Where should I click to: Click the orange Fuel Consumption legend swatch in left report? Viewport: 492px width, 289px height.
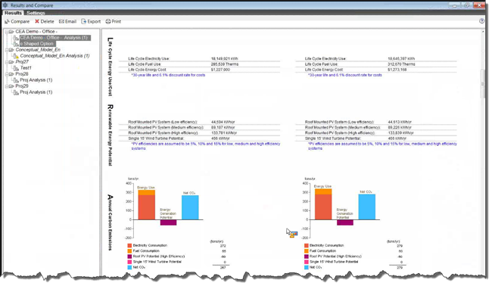(129, 251)
